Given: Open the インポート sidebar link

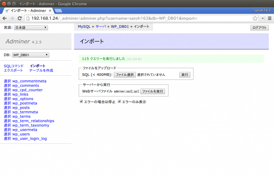Looking at the screenshot, I should coord(37,66).
